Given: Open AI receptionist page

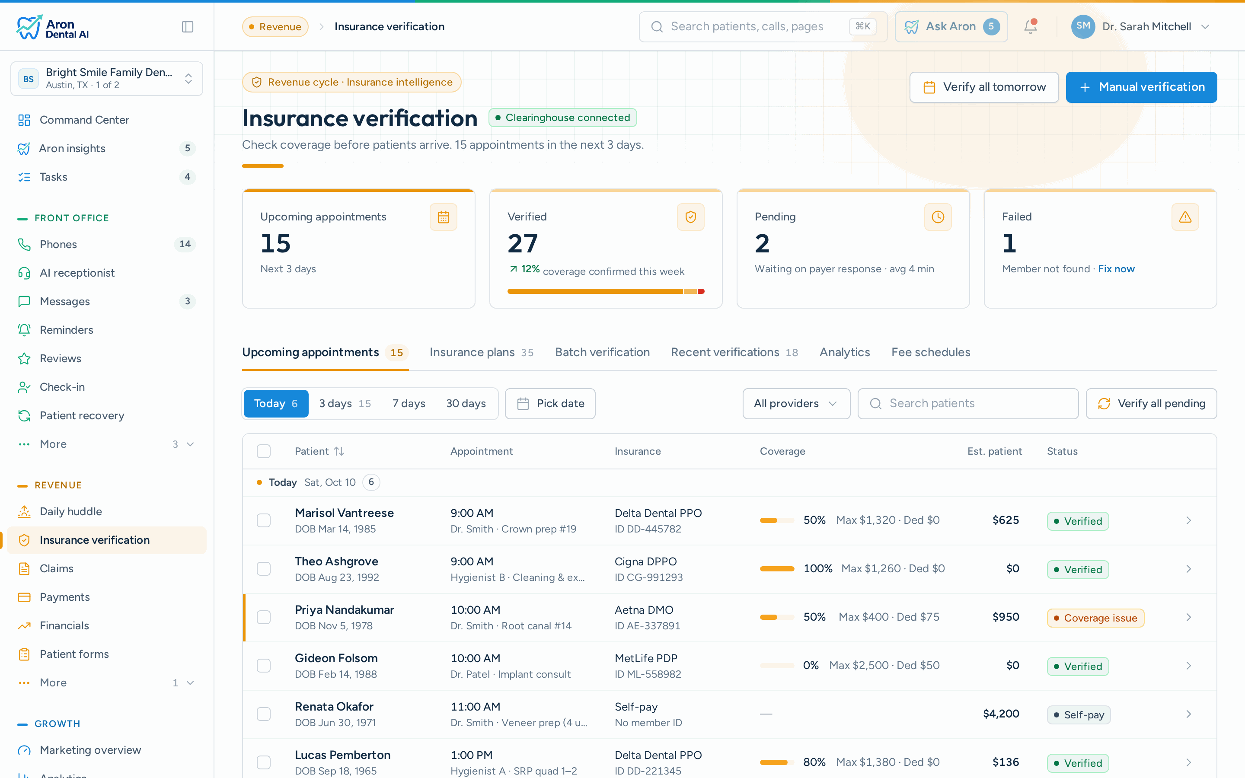Looking at the screenshot, I should [107, 273].
